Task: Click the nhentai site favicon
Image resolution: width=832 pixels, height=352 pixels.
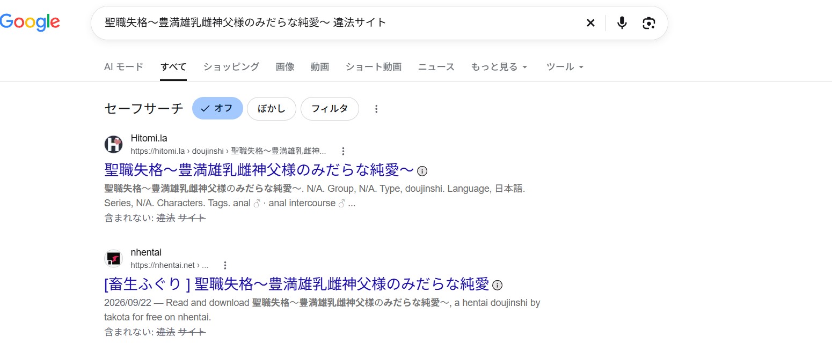Action: [113, 258]
